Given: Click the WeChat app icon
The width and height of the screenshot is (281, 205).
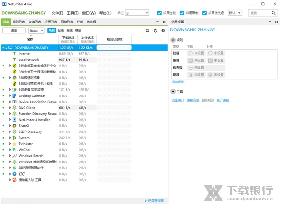Looking at the screenshot, I should click(x=15, y=150).
